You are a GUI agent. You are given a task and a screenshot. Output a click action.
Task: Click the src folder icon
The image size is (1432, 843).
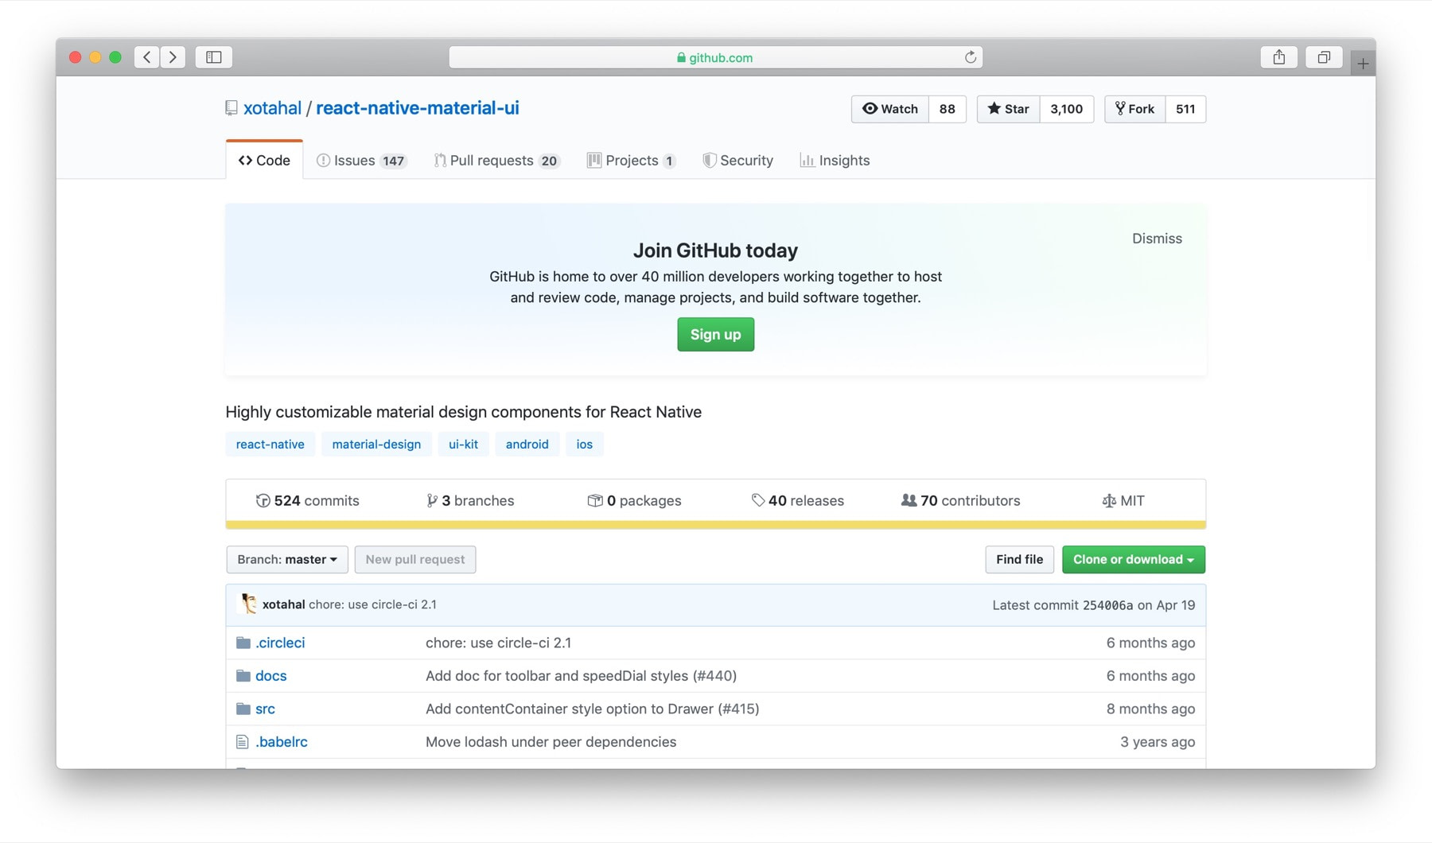click(x=243, y=709)
